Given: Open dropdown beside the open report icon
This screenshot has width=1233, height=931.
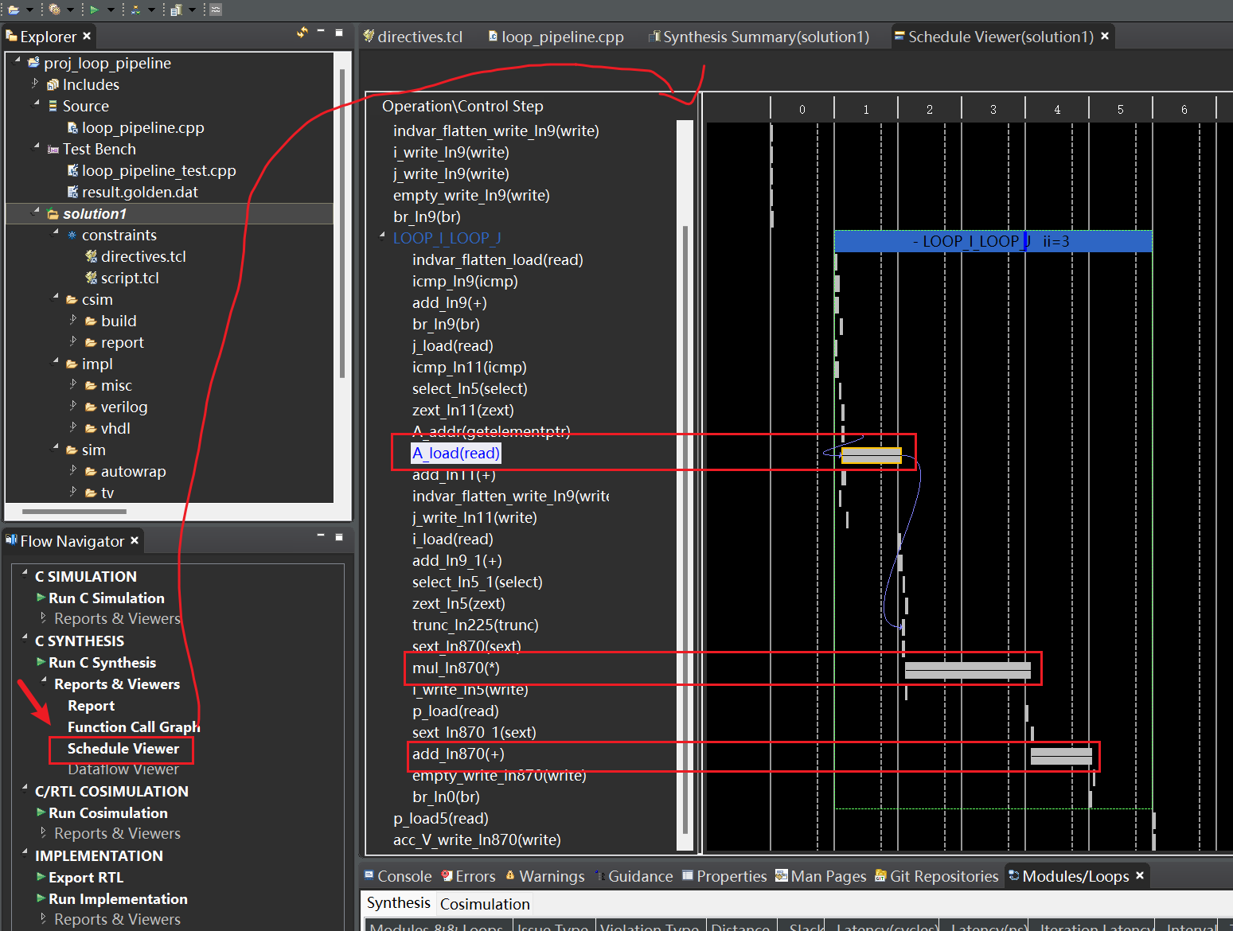Looking at the screenshot, I should [192, 10].
